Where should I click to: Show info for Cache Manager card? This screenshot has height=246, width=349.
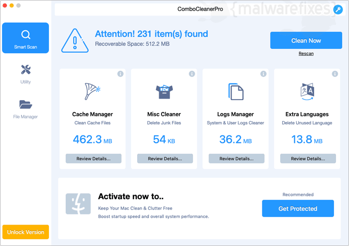pos(121,74)
